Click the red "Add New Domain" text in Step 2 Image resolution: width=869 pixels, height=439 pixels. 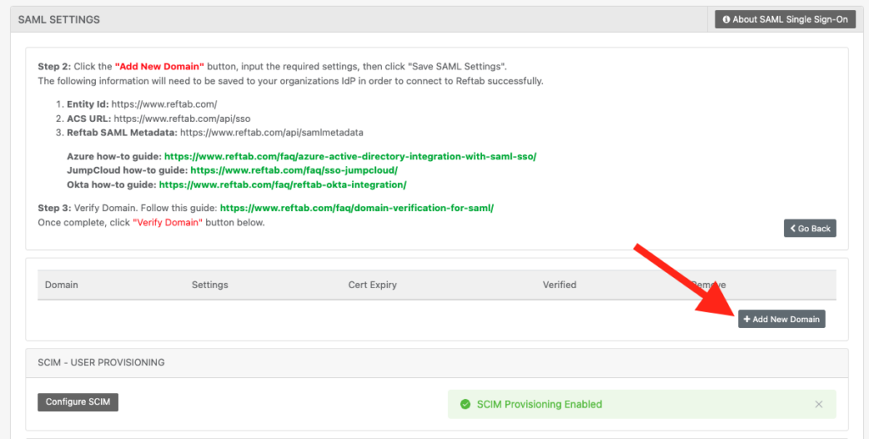coord(160,66)
